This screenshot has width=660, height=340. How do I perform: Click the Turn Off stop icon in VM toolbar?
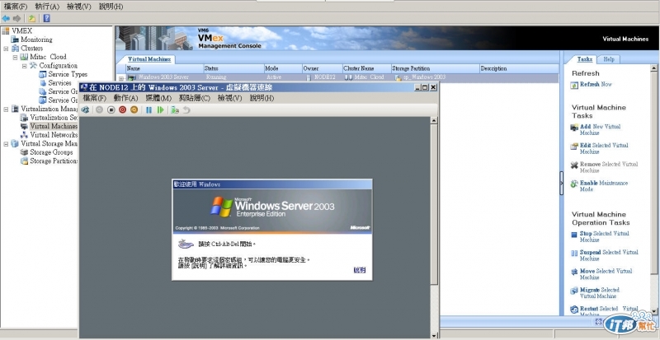(x=111, y=109)
